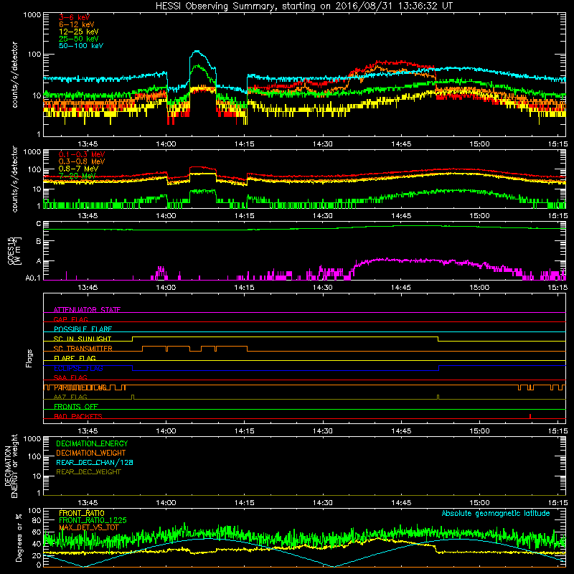Click the 0.8-7 MeV legend label

[x=78, y=169]
